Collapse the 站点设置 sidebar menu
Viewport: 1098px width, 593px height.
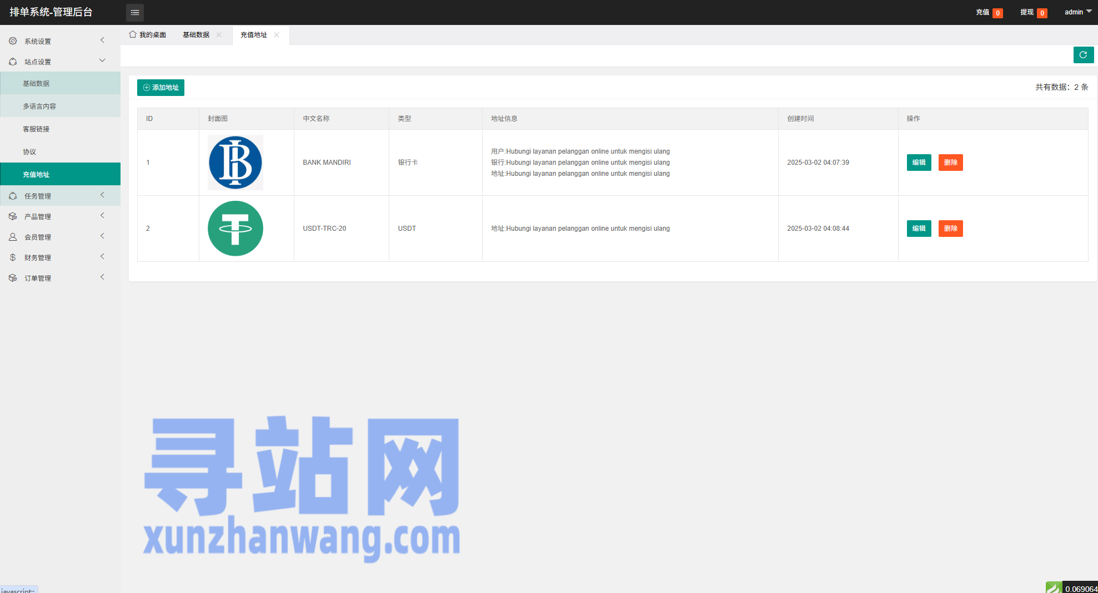coord(60,62)
